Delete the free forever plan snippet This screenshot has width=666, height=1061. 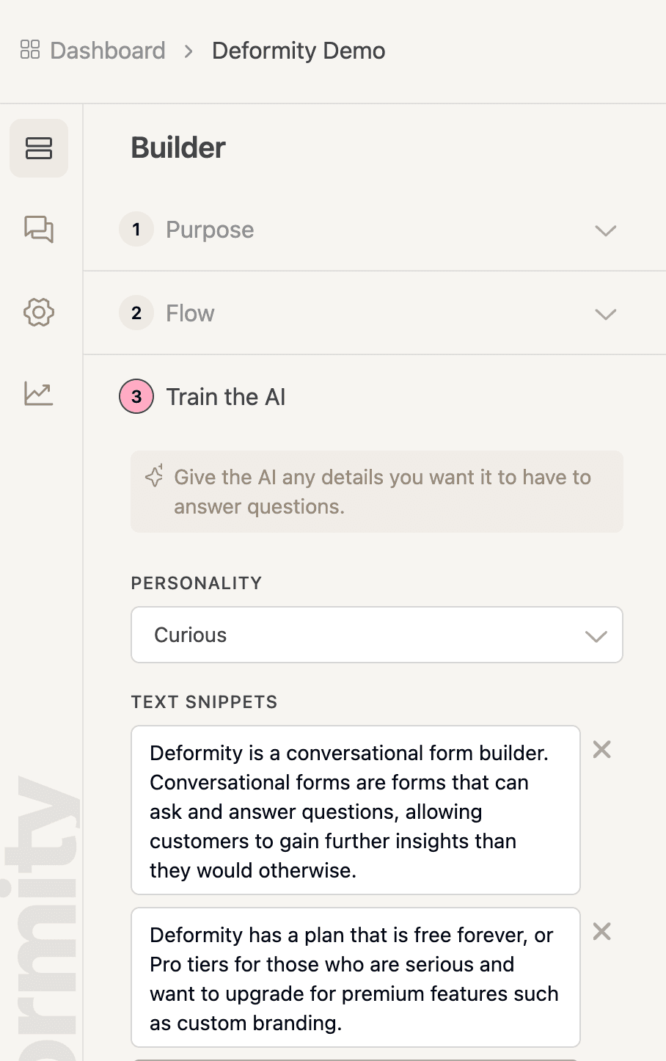point(601,931)
